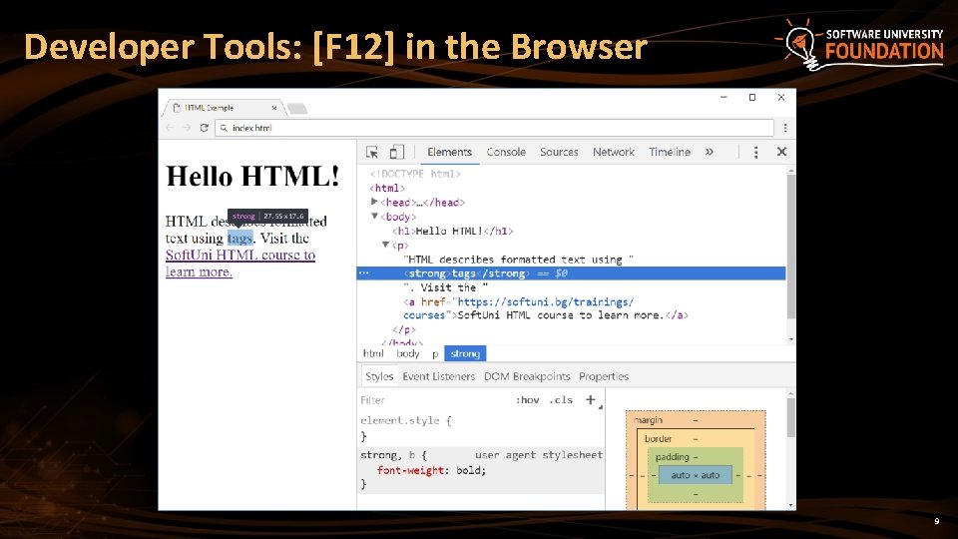Select the highlighted strong tags row

tap(571, 273)
